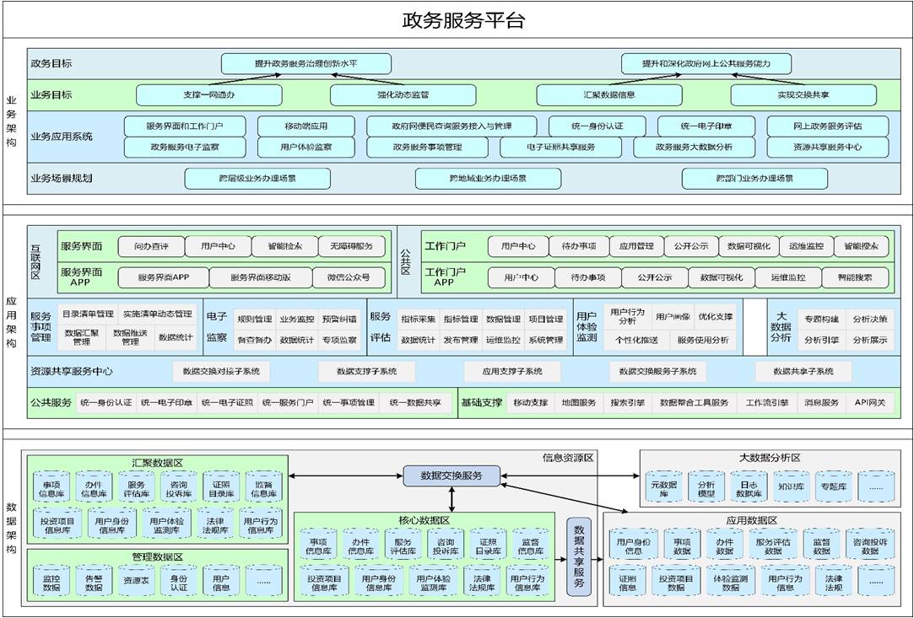Click the 用户行为信息 cylinder in 应用数据区
Screen dimensions: 914x618
pyautogui.click(x=785, y=581)
